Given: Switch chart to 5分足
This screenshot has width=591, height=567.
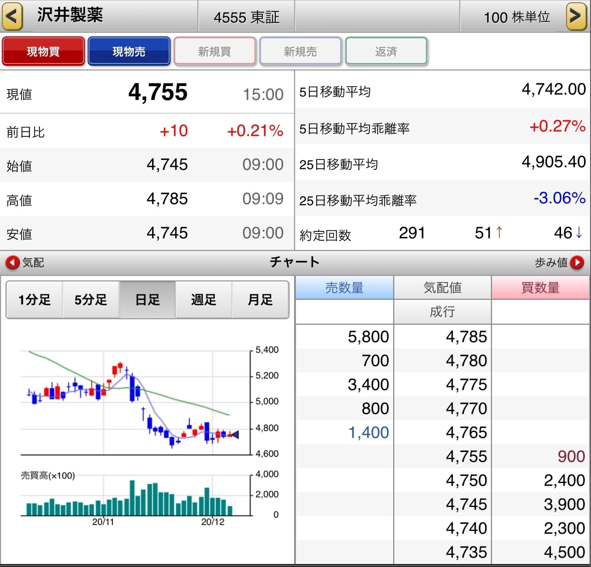Looking at the screenshot, I should pos(91,300).
